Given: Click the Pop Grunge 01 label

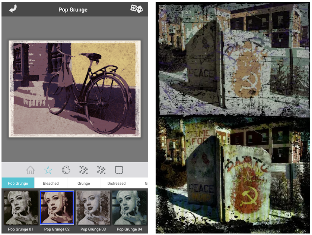Looking at the screenshot, I should 20,229.
